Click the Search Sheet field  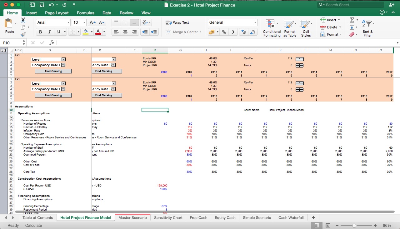pyautogui.click(x=350, y=5)
